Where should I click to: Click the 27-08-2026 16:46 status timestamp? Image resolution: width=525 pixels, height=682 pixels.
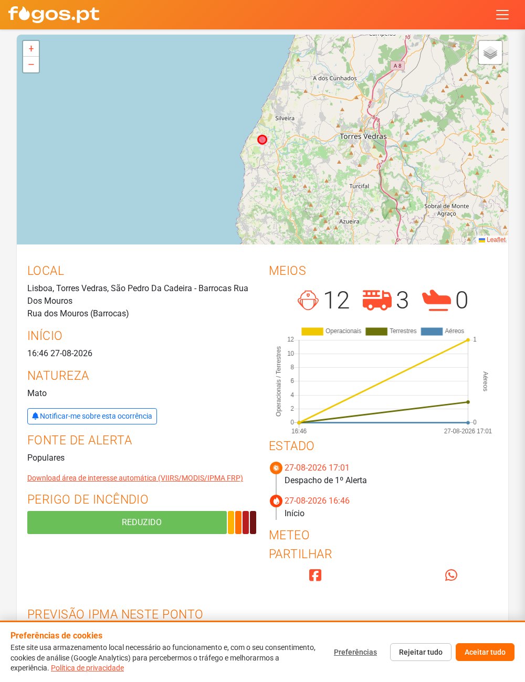coord(317,500)
